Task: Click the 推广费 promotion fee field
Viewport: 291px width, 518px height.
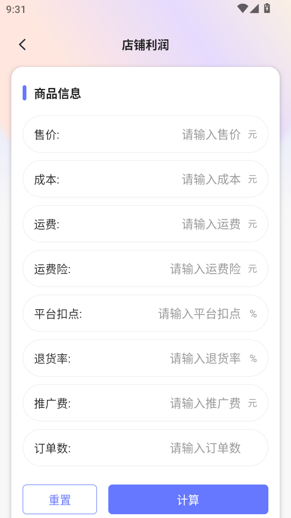Action: (x=145, y=403)
